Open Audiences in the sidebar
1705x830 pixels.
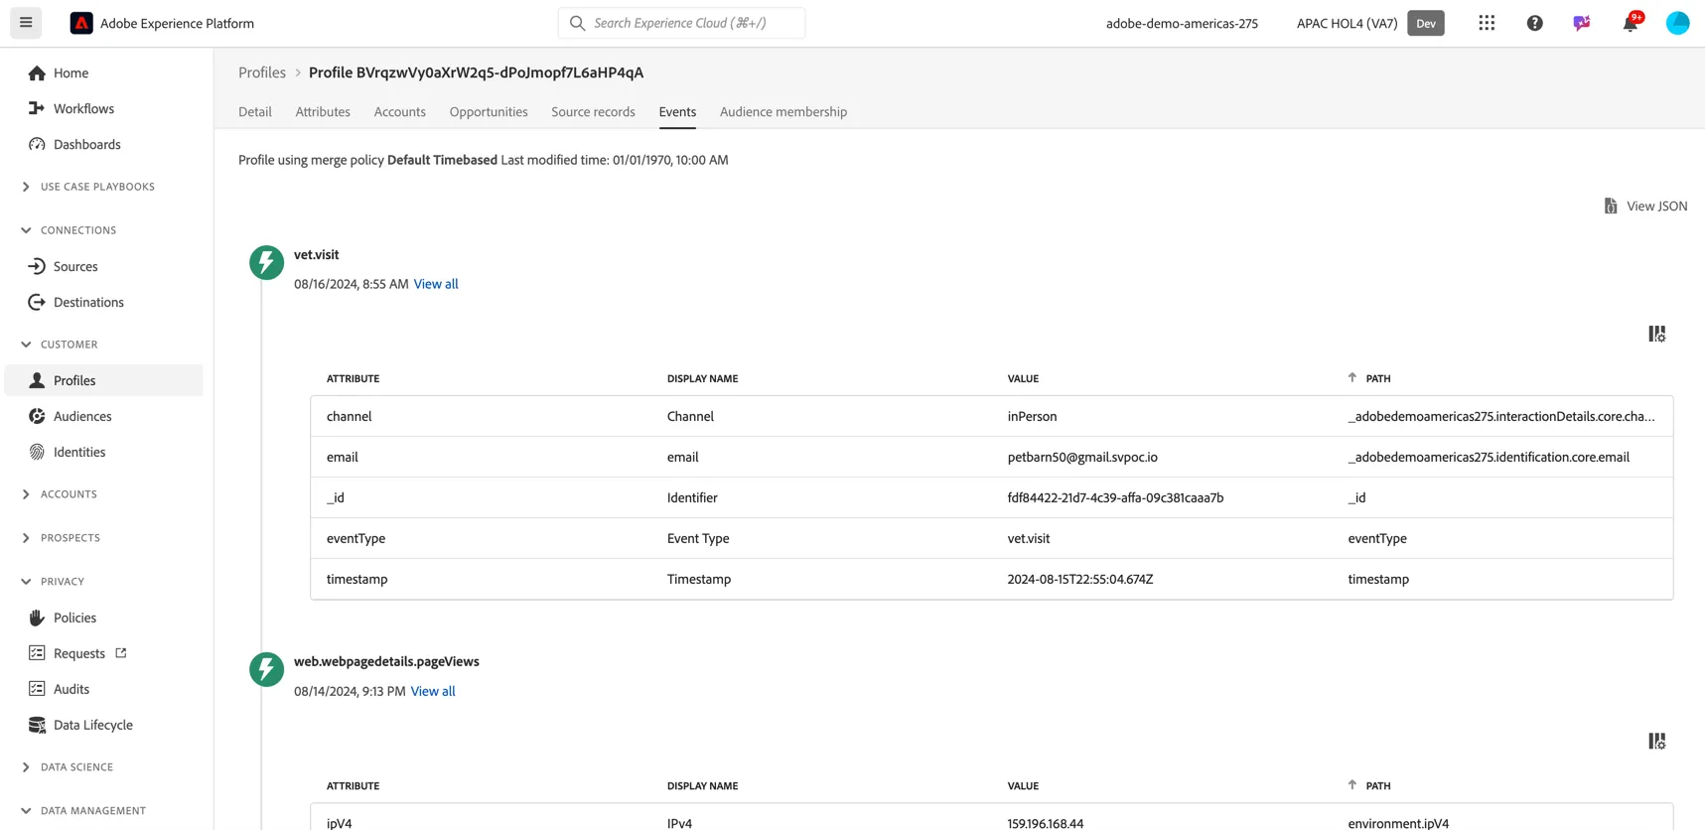click(x=82, y=416)
